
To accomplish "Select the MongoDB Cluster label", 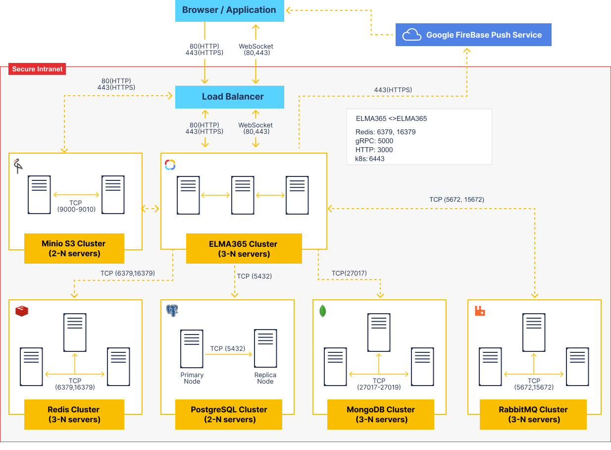I will (x=381, y=414).
